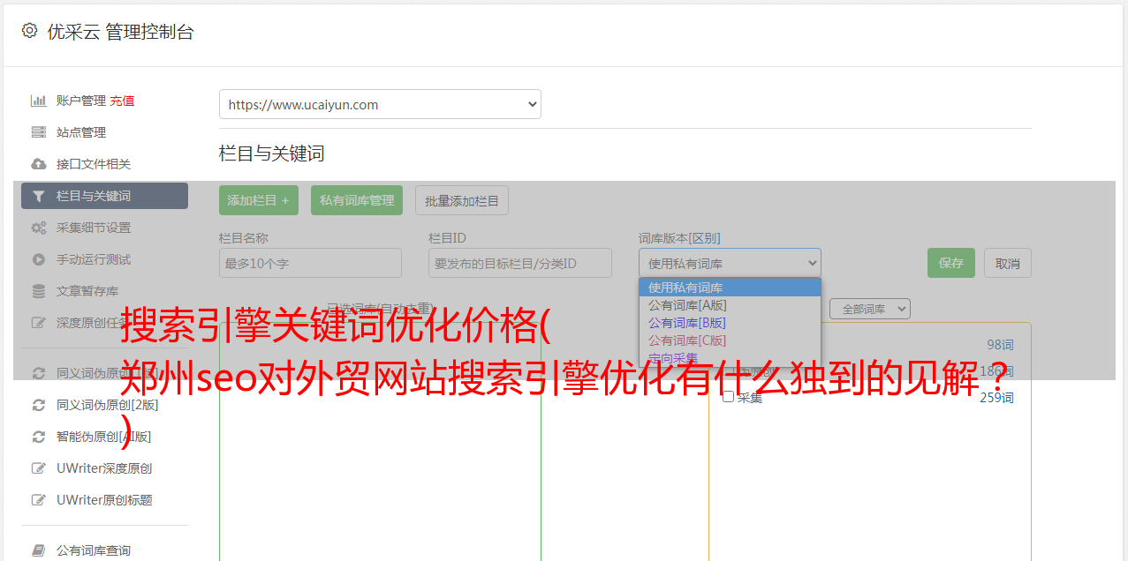The image size is (1128, 561).
Task: Click the edit icon for UWriter原创标题
Action: (39, 500)
